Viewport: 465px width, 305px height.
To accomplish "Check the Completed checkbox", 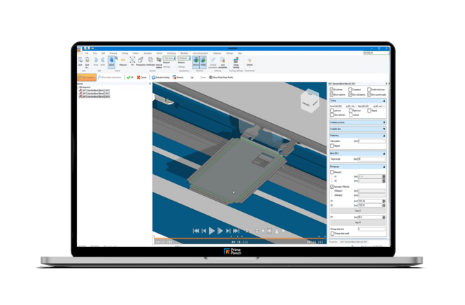I will pyautogui.click(x=350, y=90).
